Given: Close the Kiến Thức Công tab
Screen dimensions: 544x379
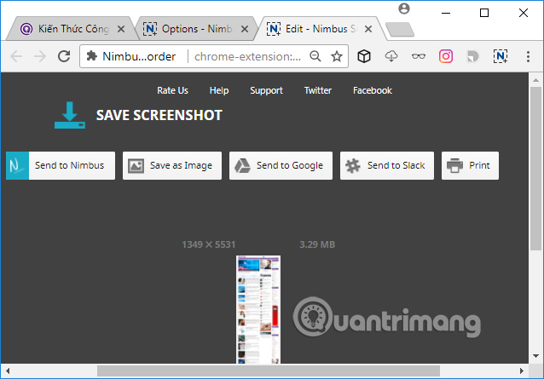Looking at the screenshot, I should pos(121,29).
